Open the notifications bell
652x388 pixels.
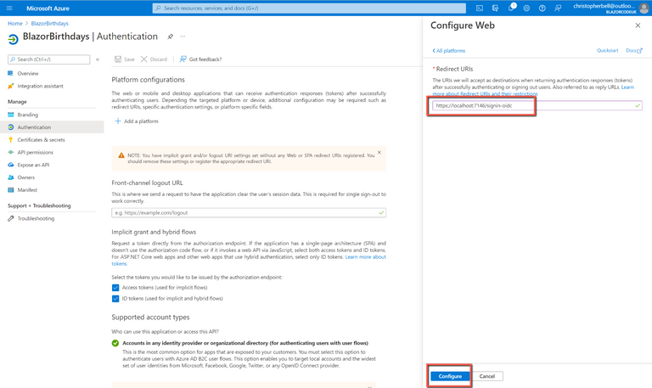[511, 8]
